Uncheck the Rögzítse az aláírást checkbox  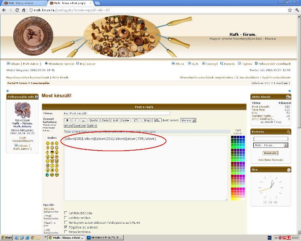tap(66, 227)
